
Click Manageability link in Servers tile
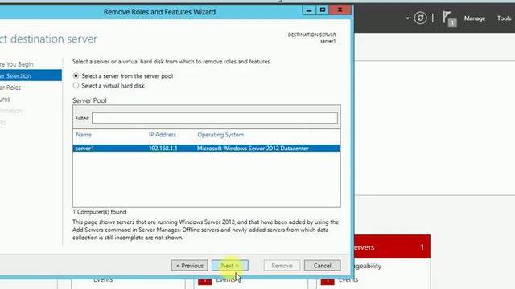pos(368,266)
